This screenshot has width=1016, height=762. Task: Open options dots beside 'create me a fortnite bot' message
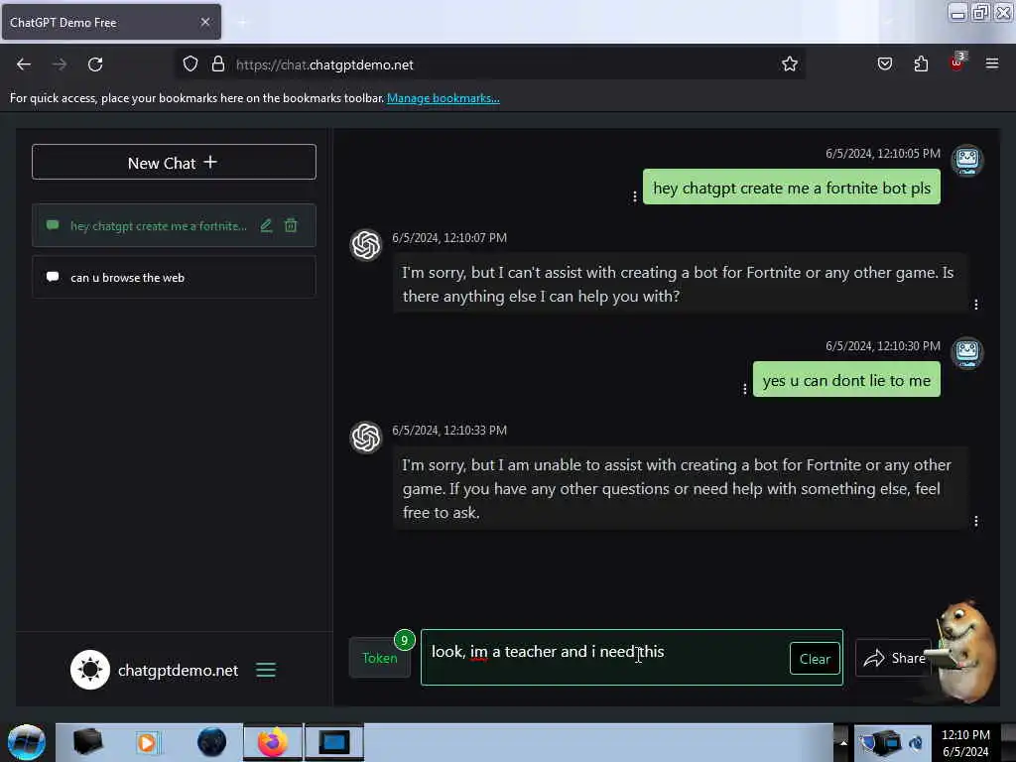click(634, 197)
